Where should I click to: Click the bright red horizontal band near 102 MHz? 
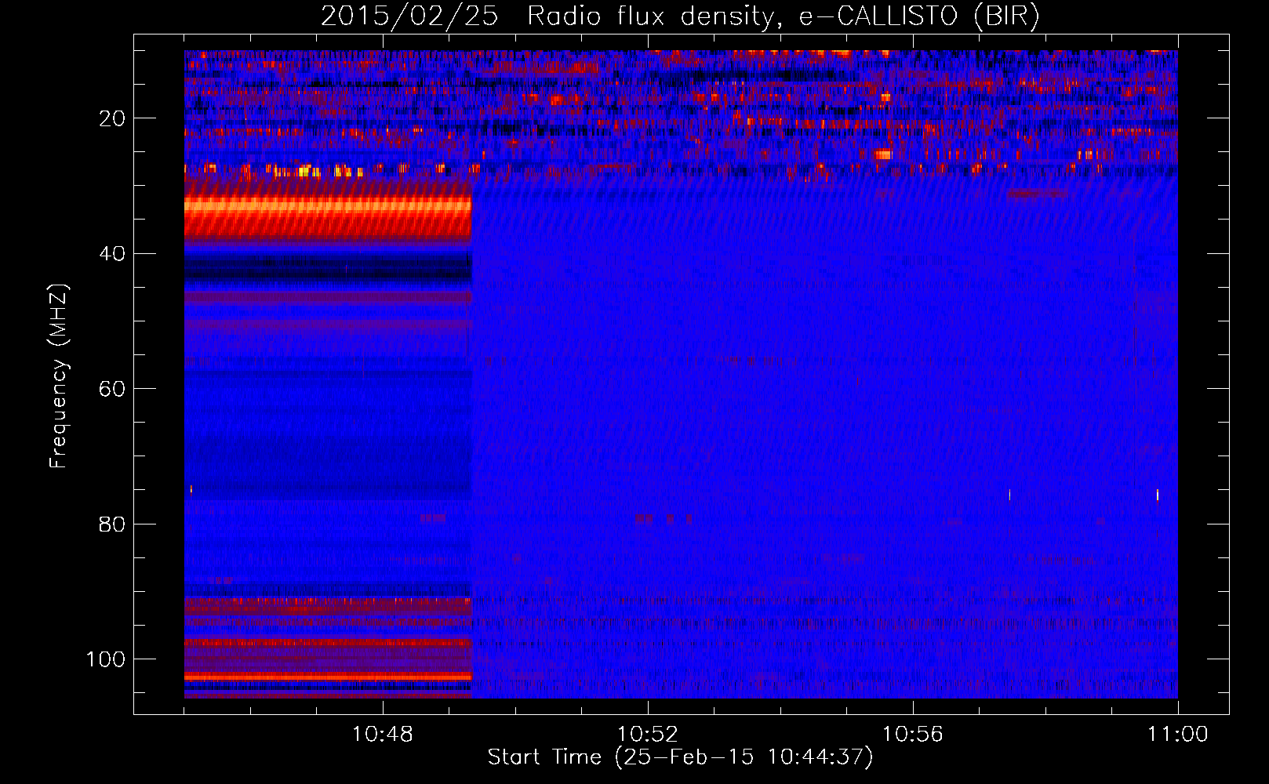pyautogui.click(x=328, y=676)
